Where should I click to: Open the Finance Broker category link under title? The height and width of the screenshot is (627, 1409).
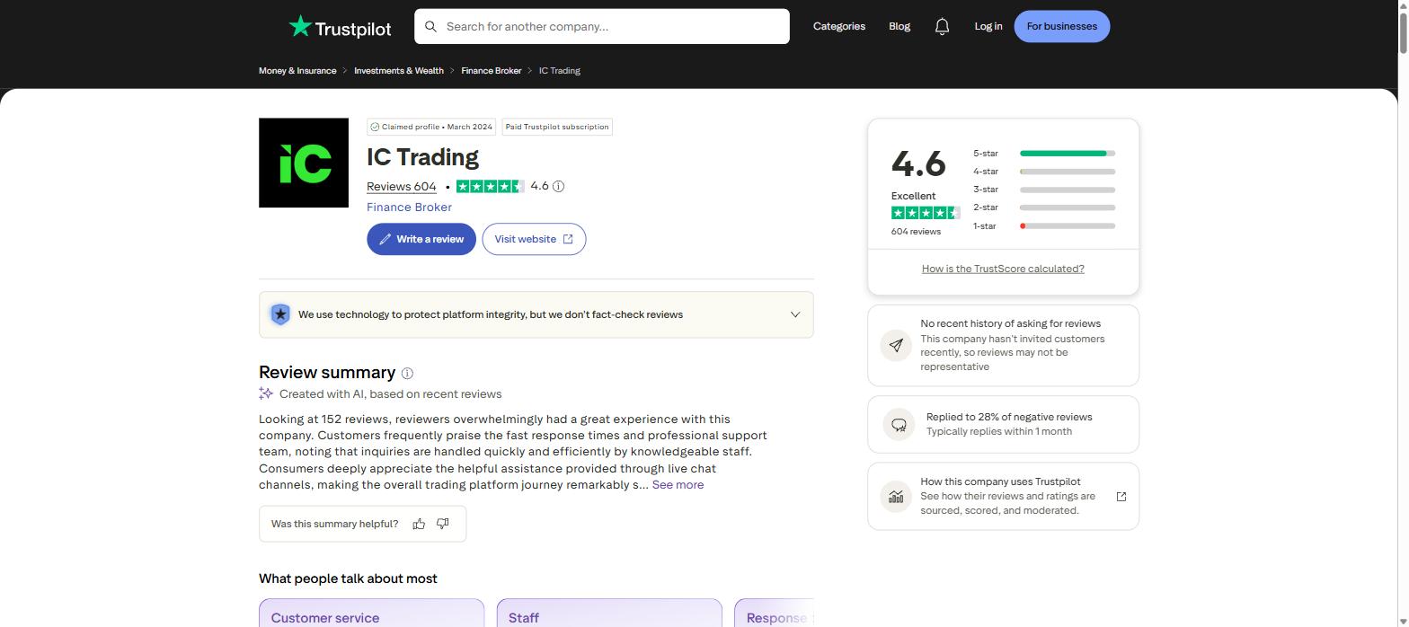point(409,208)
